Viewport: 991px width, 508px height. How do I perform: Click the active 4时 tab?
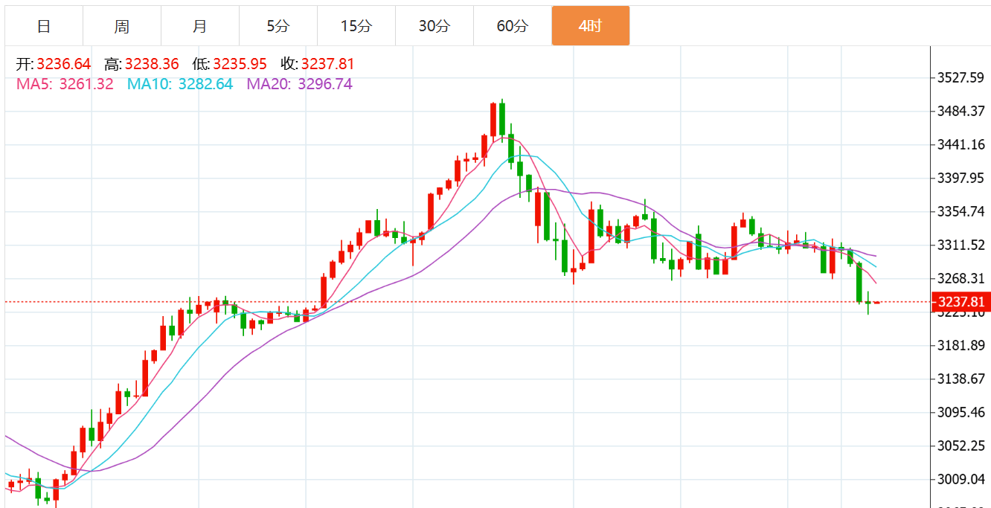(x=591, y=26)
